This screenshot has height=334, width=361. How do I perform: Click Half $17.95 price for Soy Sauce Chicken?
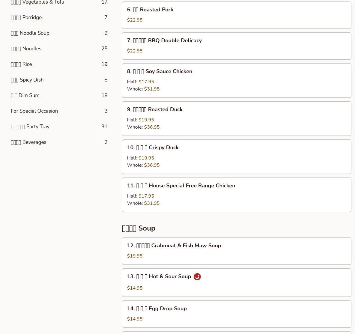coord(146,82)
